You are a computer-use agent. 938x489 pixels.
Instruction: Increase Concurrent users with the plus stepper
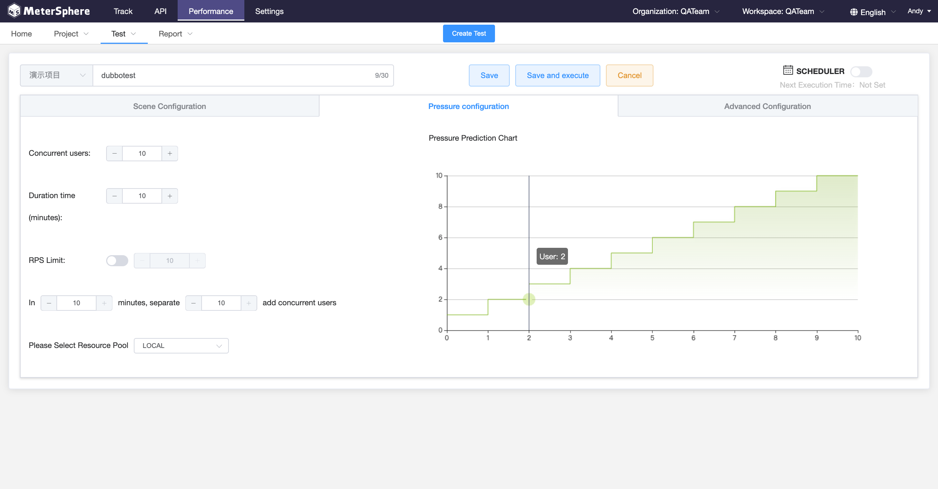[170, 153]
